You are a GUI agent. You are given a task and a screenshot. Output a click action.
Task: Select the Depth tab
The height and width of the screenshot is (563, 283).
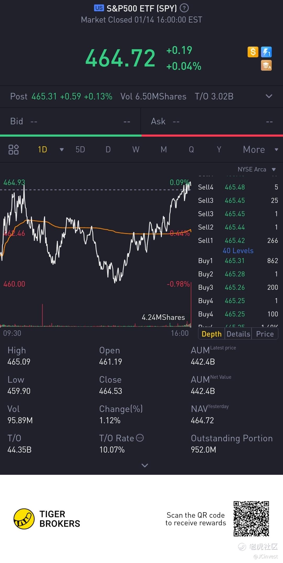212,334
